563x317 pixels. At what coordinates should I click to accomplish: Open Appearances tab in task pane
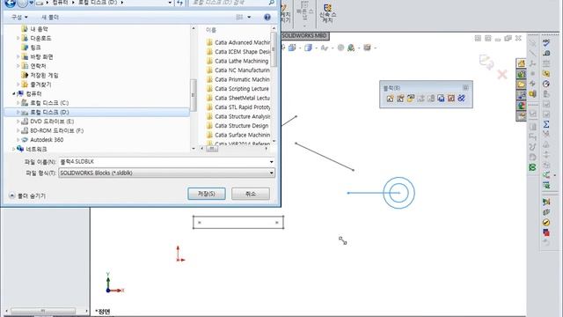click(521, 106)
